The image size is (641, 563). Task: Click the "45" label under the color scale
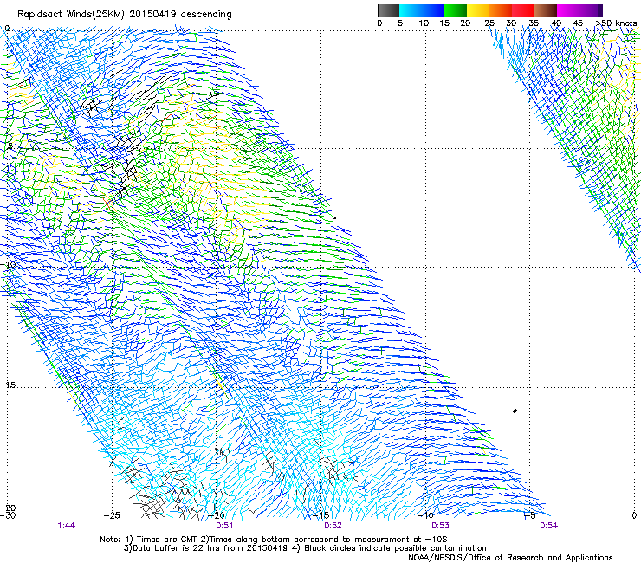(x=578, y=23)
